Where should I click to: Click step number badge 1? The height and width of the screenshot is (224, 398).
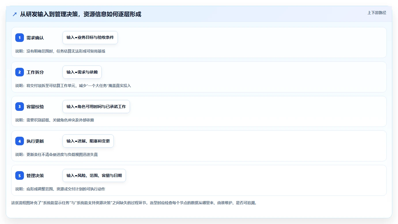(20, 38)
